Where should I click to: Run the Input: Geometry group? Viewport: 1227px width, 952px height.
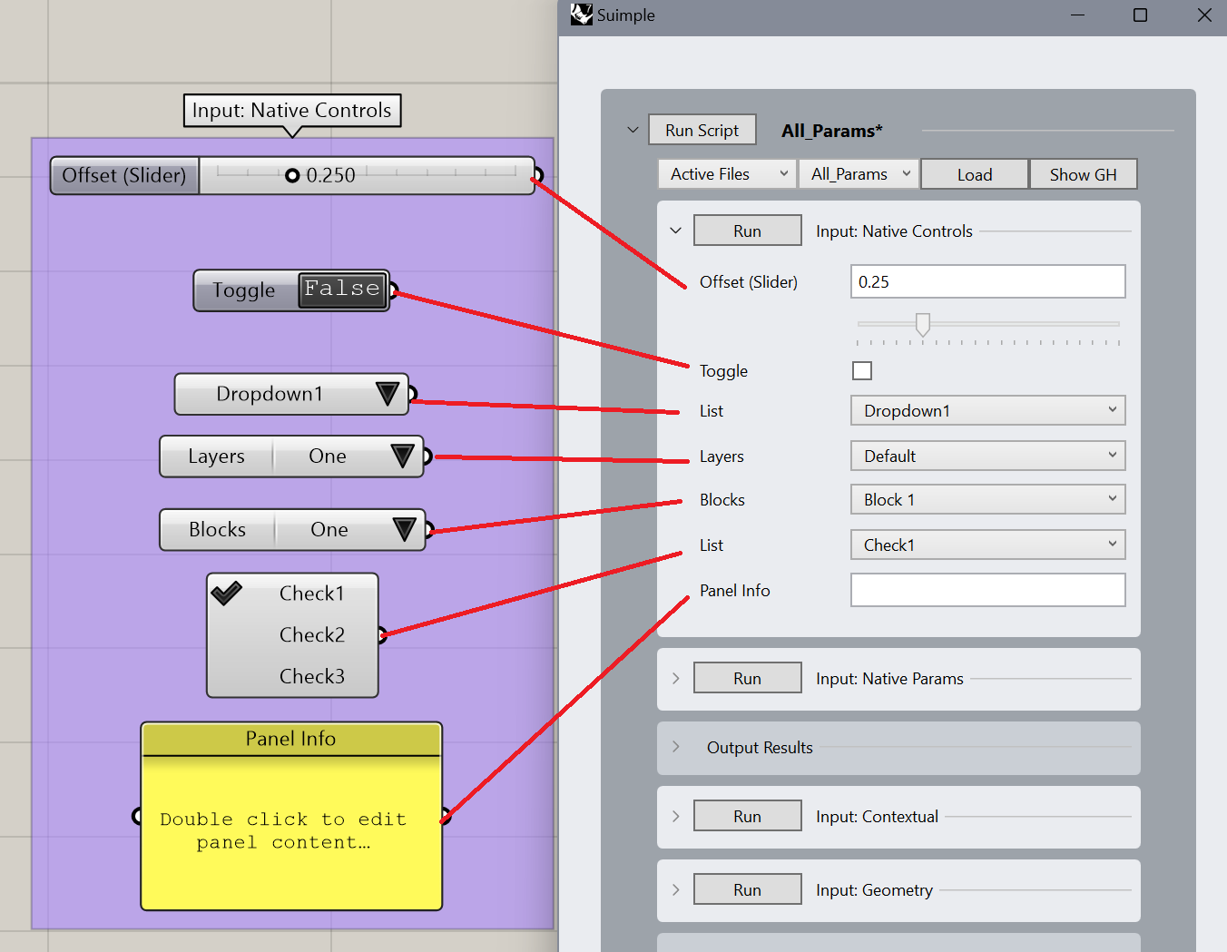747,889
